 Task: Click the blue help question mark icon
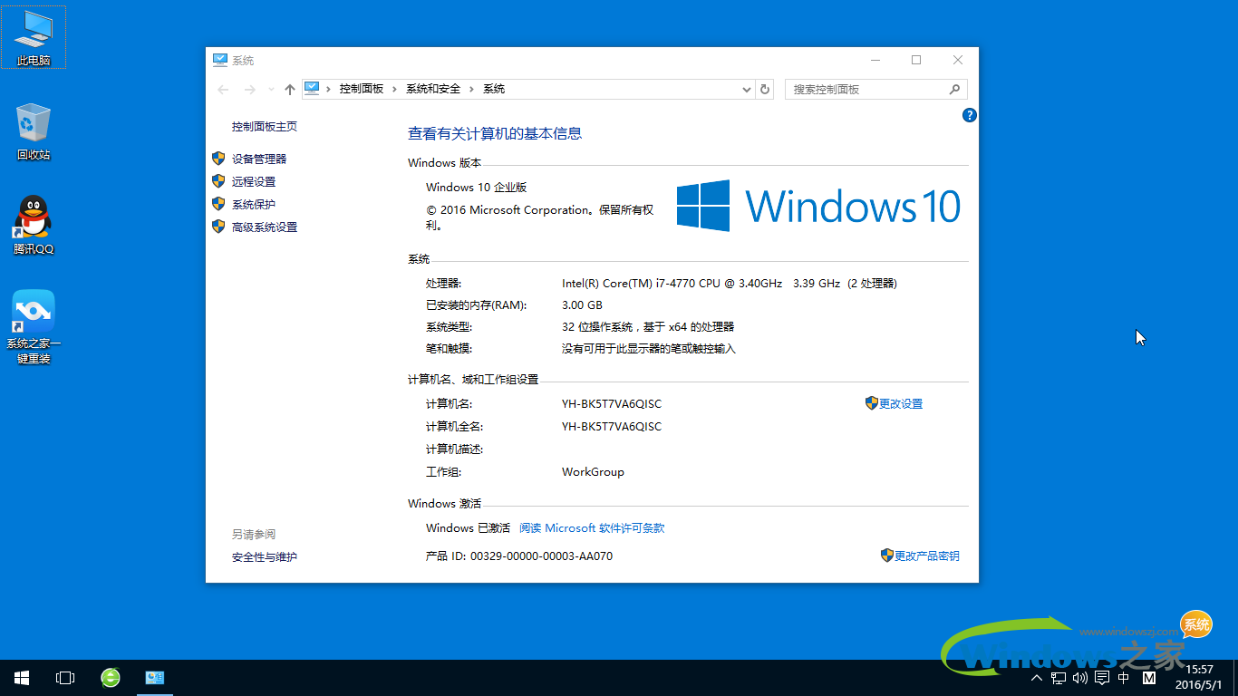tap(969, 115)
